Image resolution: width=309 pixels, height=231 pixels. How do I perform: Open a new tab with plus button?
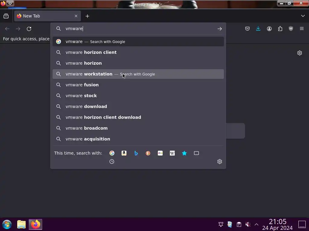[87, 16]
